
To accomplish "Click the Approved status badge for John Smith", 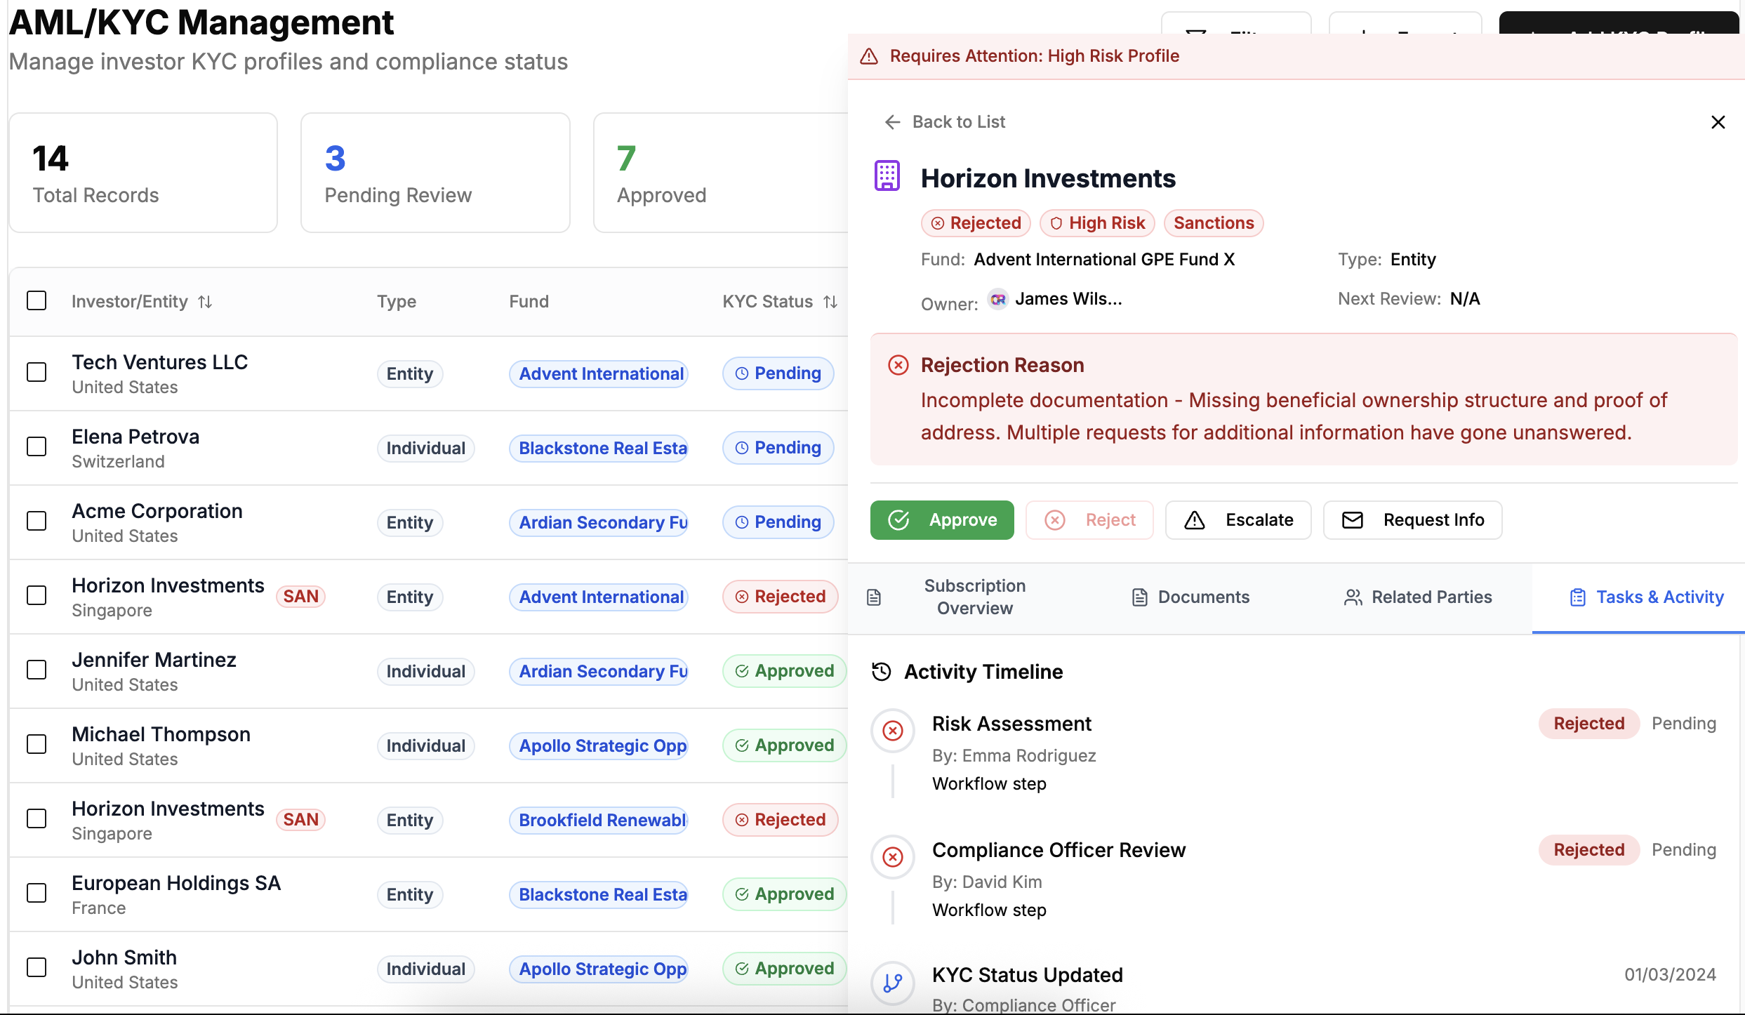I will click(785, 969).
